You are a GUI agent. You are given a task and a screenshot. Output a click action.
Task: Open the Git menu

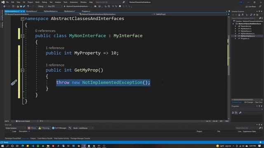24,2
